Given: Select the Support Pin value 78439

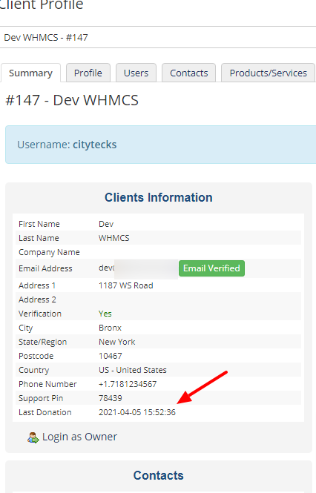Looking at the screenshot, I should (111, 398).
